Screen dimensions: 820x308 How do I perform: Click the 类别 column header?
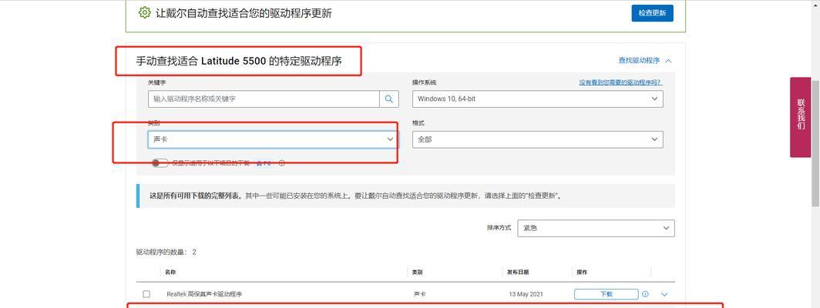(418, 272)
